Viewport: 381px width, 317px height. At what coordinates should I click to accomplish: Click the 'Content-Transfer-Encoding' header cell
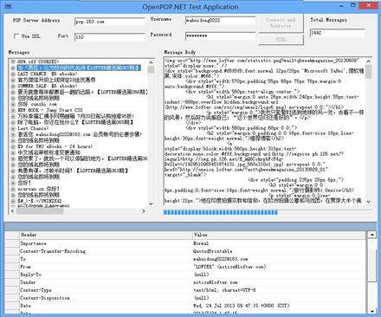pos(107,251)
